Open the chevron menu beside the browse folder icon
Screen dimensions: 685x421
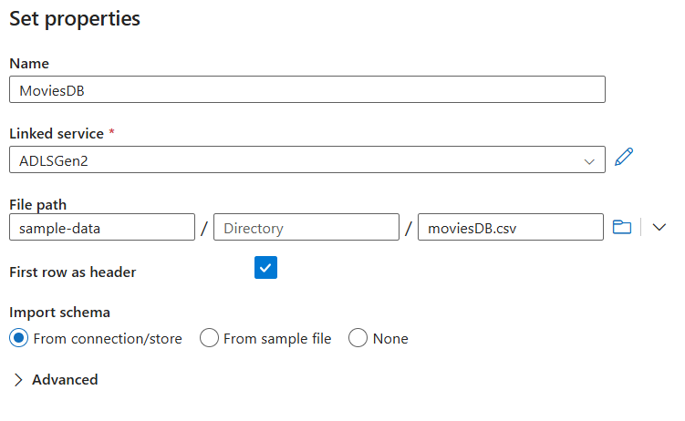(x=660, y=227)
